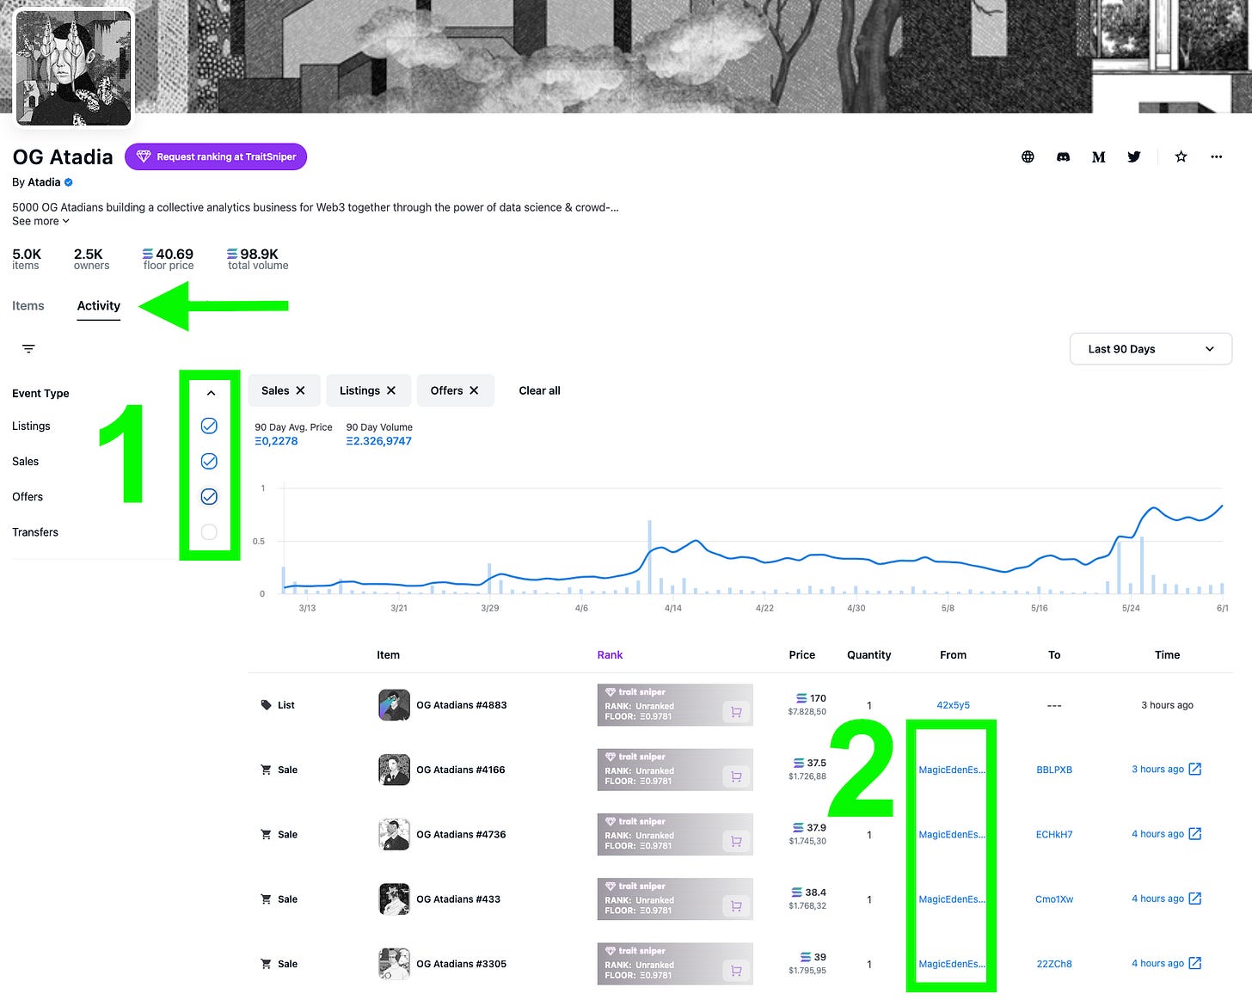The width and height of the screenshot is (1252, 1000).
Task: Click the 90 Day Avg. Price value
Action: 276,441
